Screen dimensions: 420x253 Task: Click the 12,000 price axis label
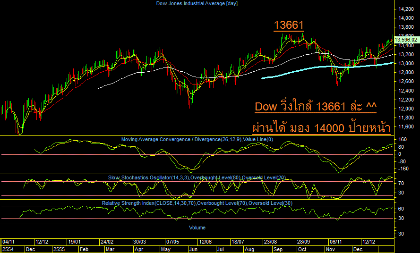tap(406, 109)
